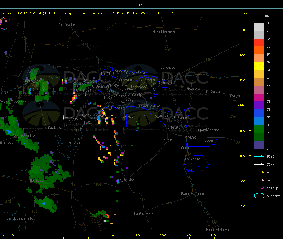Click the SAN_RAFAEL map label

pos(115,85)
